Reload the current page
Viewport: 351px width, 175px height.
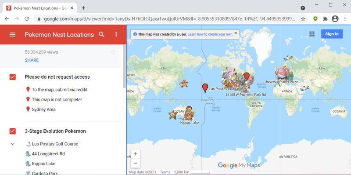click(27, 19)
